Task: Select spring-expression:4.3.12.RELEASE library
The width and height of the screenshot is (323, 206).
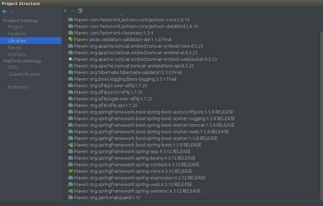Action: [140, 178]
